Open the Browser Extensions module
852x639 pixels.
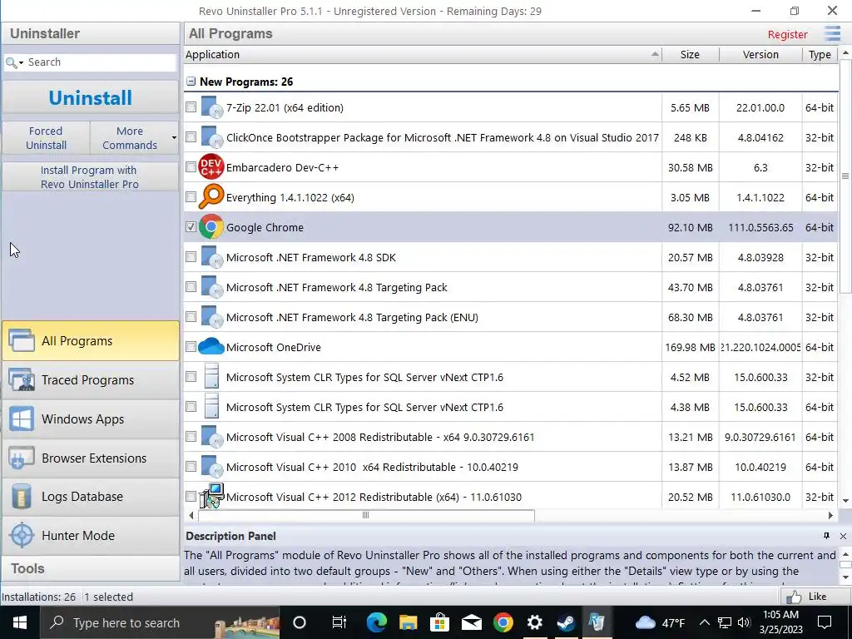click(x=90, y=458)
